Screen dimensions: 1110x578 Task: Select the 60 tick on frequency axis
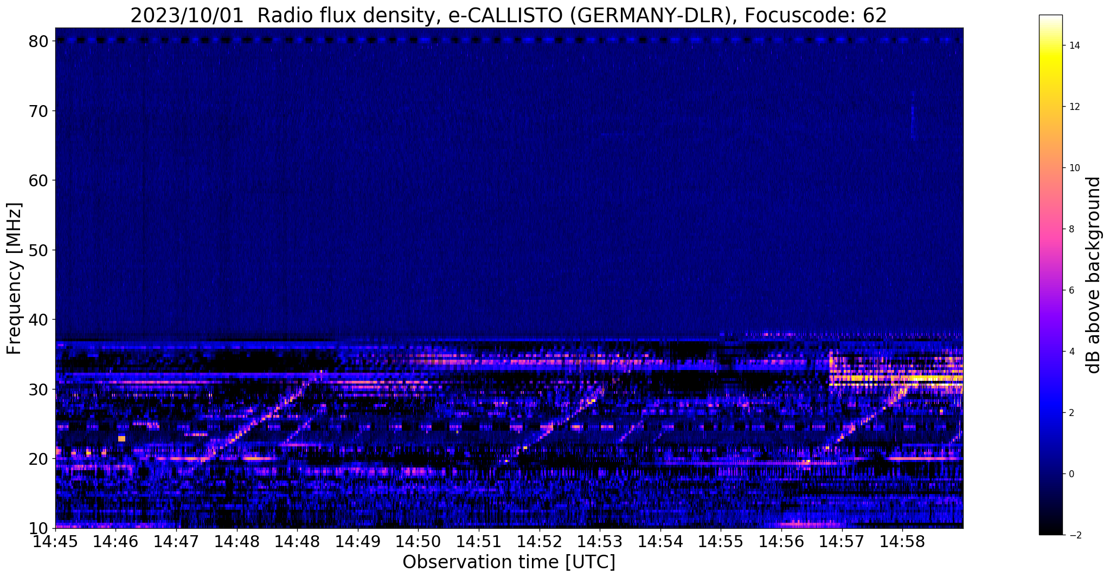coord(39,180)
